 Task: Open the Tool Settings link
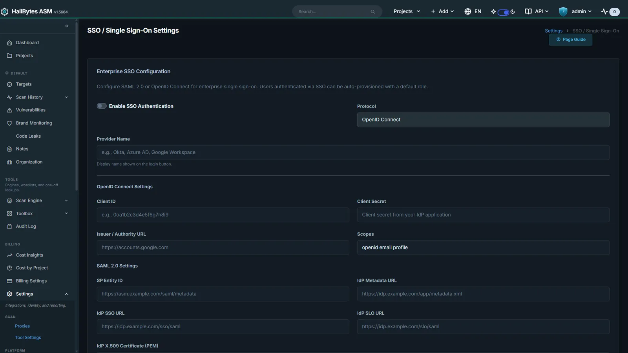click(x=28, y=337)
